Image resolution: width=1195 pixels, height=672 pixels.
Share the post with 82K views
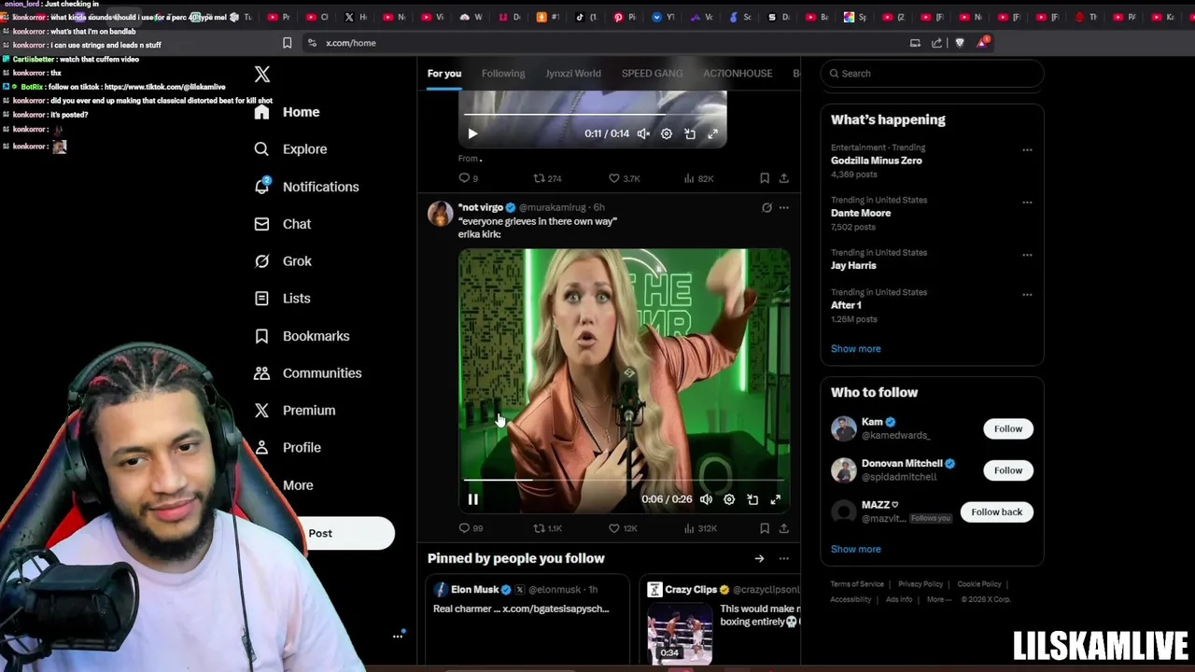coord(784,178)
